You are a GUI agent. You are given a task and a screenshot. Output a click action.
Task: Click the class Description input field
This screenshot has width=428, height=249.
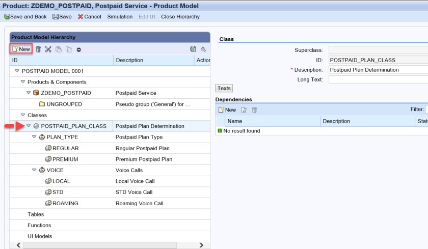[x=378, y=70]
